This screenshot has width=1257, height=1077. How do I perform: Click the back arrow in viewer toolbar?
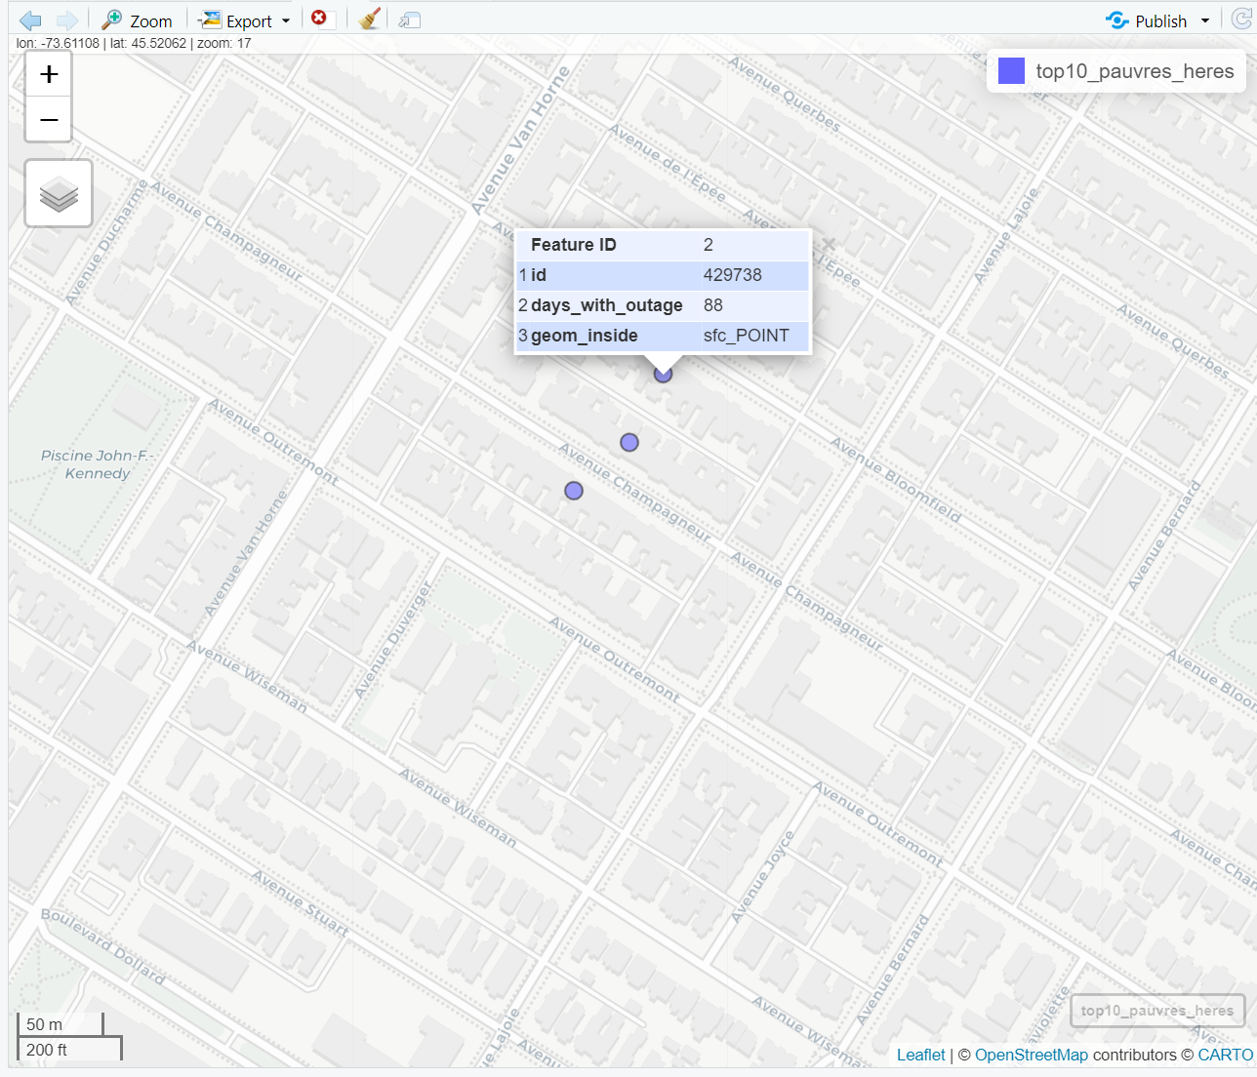[30, 20]
